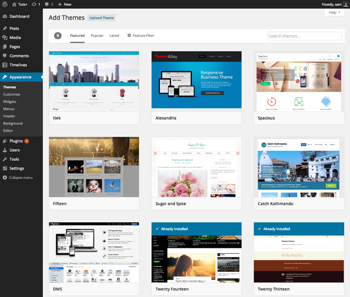Open the Editor submenu item
Image resolution: width=350 pixels, height=297 pixels.
8,130
